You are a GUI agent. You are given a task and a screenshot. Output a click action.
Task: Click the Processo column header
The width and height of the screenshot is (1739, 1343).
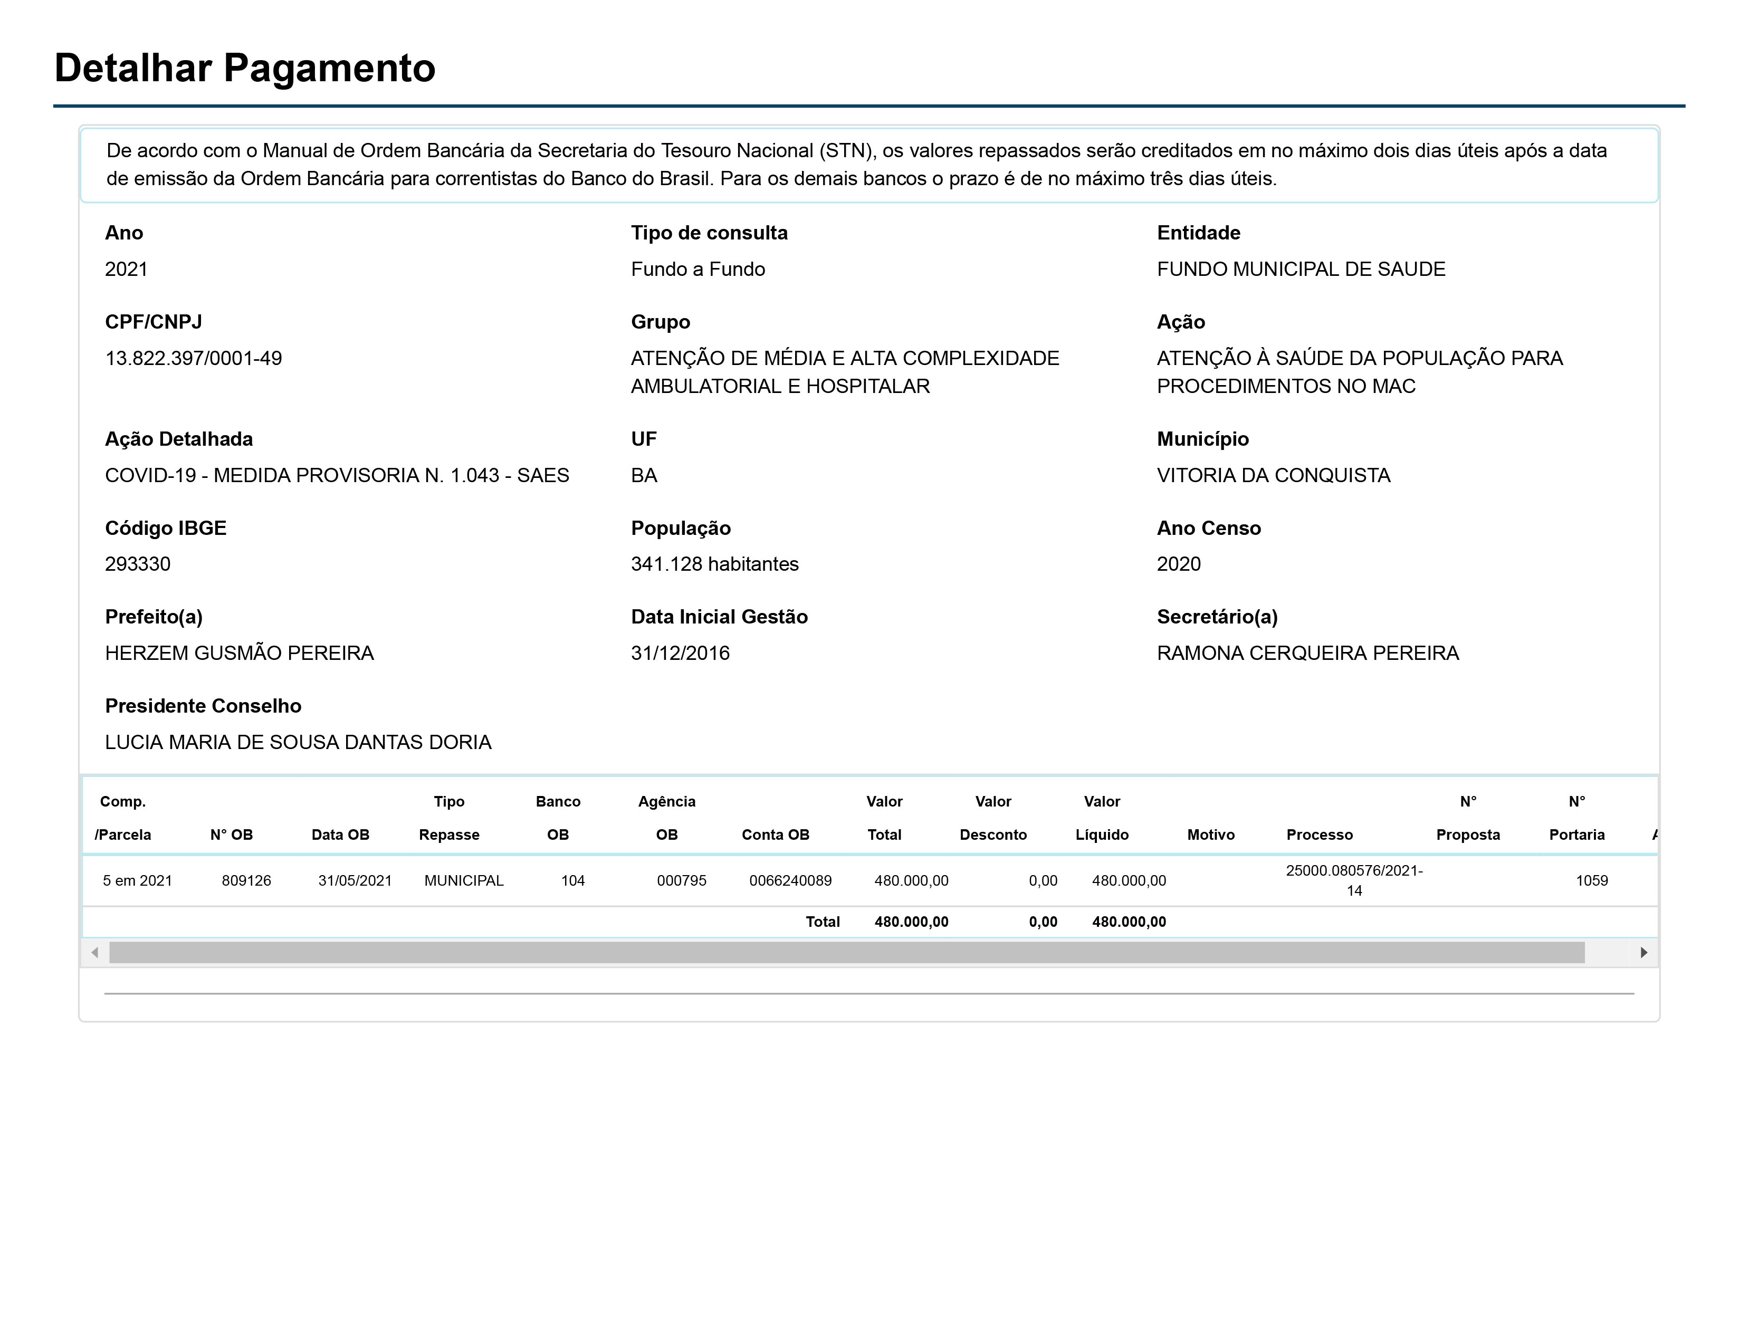[x=1320, y=834]
